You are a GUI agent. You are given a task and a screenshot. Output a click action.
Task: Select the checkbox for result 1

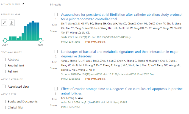[x=56, y=15]
